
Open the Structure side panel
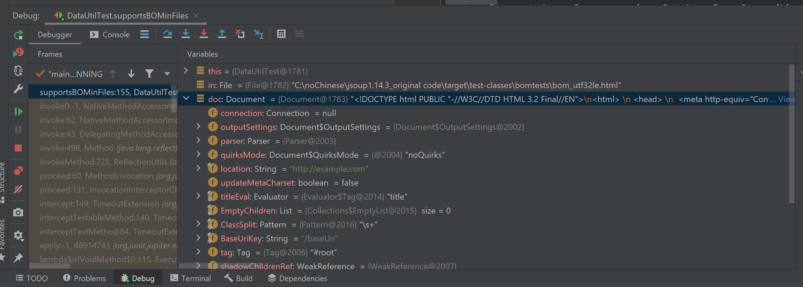click(x=3, y=182)
